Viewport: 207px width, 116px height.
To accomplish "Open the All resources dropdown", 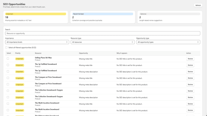I will click(102, 42).
